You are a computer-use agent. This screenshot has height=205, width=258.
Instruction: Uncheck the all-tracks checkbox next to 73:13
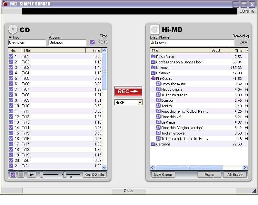(x=92, y=42)
